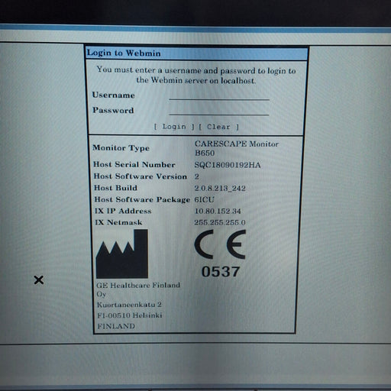Click the manufacturer factory icon
Screen dimensions: 391x391
[122, 254]
